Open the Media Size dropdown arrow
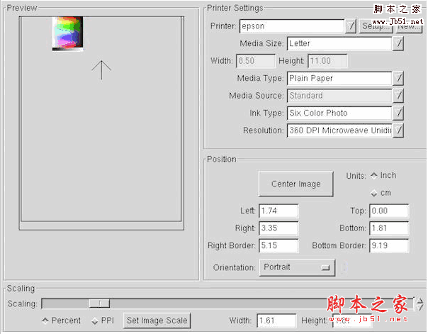Viewport: 428px width, 334px height. (398, 43)
